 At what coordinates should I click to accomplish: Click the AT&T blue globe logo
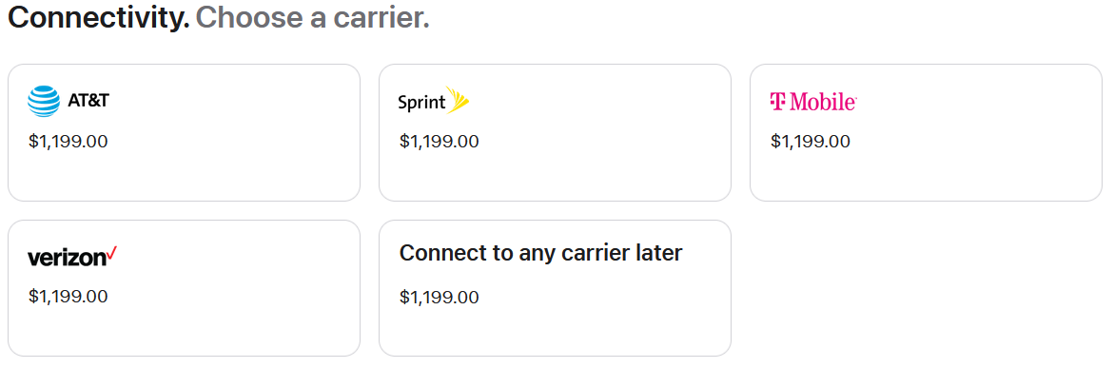44,101
